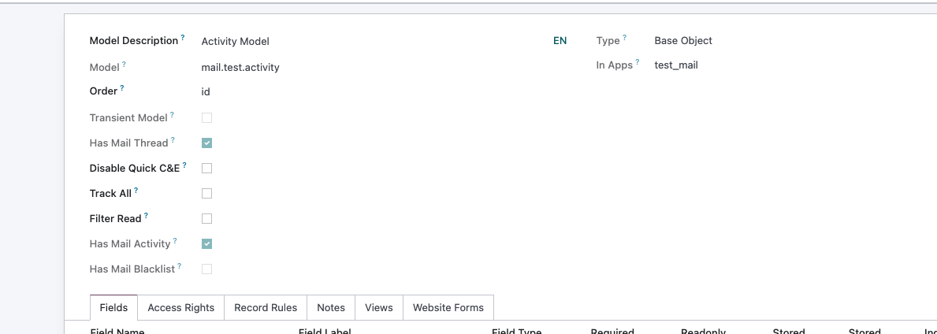This screenshot has height=334, width=937.
Task: Sort by Field Name column header
Action: [117, 331]
